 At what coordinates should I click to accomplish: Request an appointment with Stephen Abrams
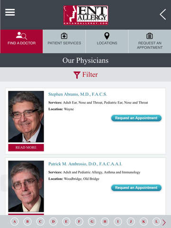pyautogui.click(x=136, y=118)
